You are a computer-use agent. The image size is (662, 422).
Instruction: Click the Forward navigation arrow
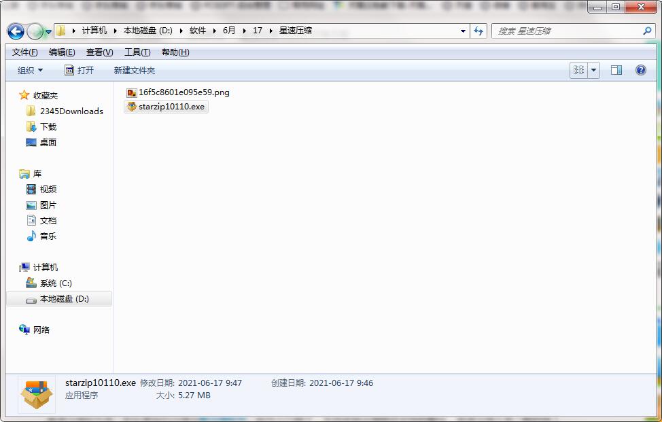pos(35,31)
